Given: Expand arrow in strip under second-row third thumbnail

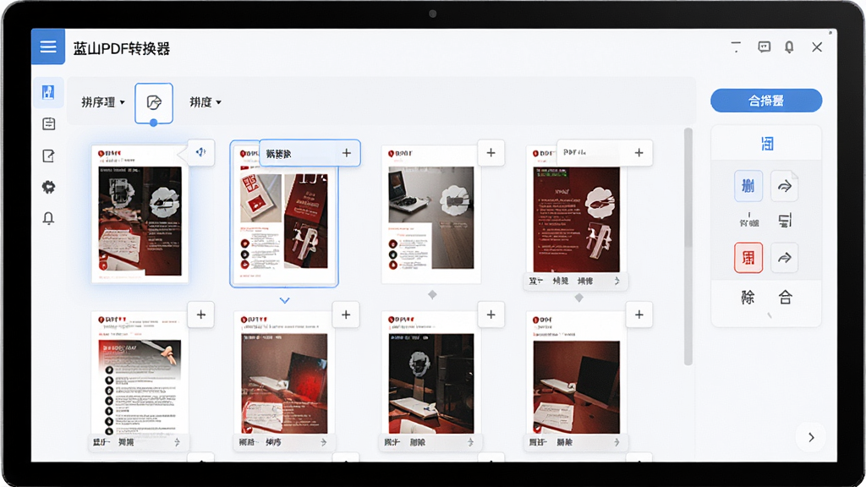Looking at the screenshot, I should 470,442.
